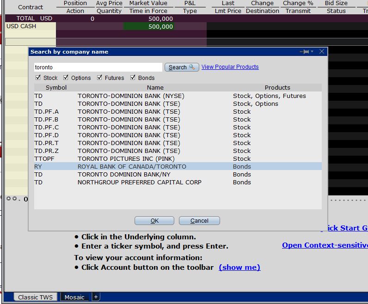Add a new tab with the plus icon
368x304 pixels.
point(96,297)
